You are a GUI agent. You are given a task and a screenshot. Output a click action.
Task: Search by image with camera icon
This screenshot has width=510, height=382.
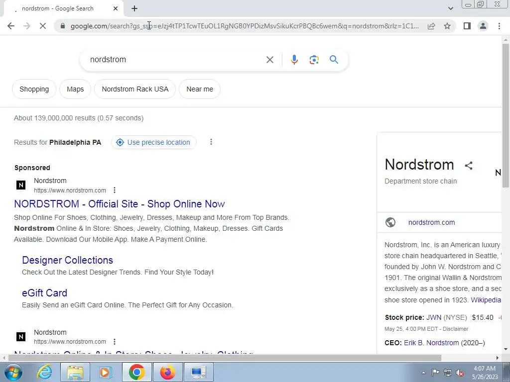[314, 60]
